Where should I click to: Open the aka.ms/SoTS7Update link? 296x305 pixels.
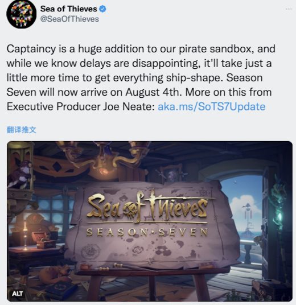(212, 106)
